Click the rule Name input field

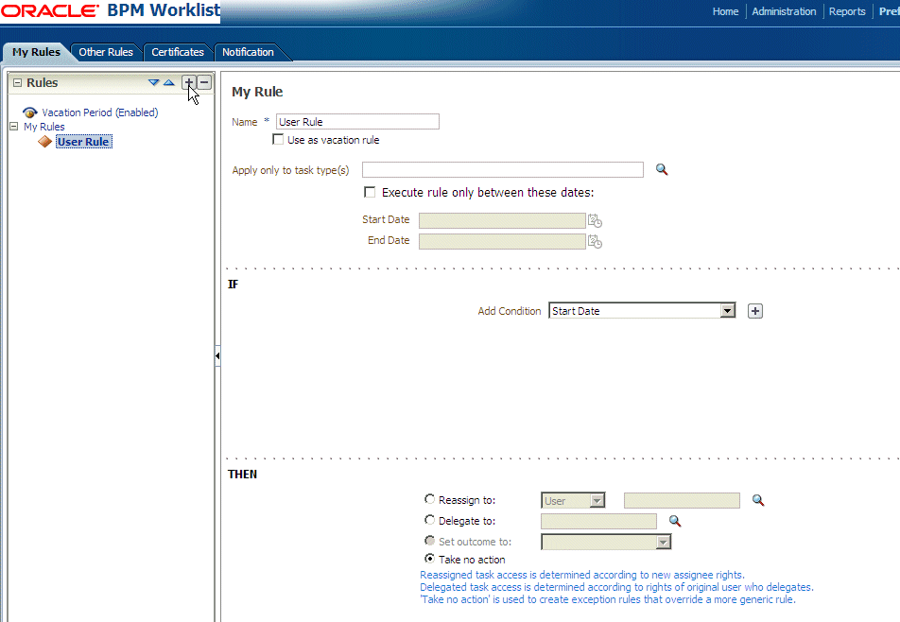(357, 122)
